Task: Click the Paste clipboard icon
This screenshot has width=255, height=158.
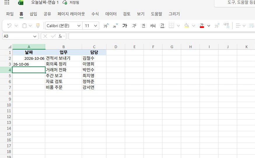Action: tap(25, 26)
